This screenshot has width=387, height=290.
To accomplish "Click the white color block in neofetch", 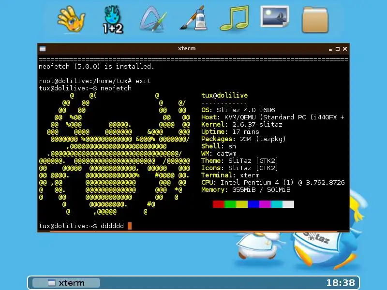I will (x=288, y=204).
